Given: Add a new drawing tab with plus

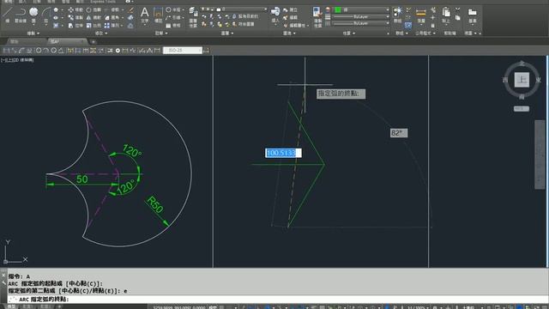Looking at the screenshot, I should 94,42.
